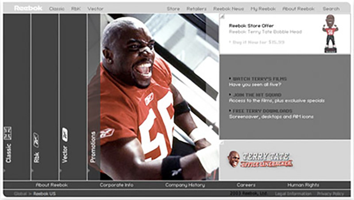Image resolution: width=354 pixels, height=200 pixels.
Task: Click 'Access to the films, plus exclusive specials'
Action: coord(277,101)
